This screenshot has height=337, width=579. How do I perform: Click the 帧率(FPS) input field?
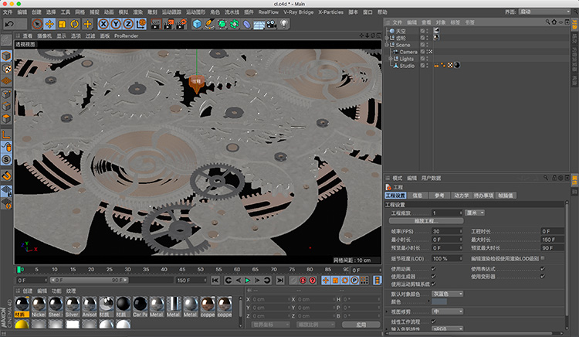447,231
